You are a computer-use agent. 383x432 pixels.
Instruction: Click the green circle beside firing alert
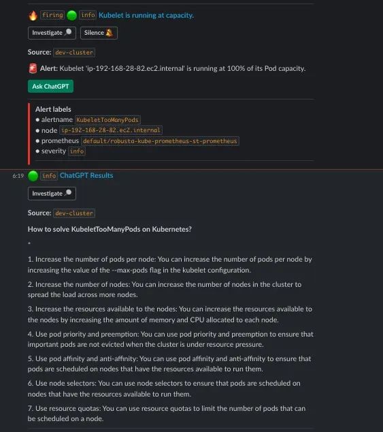point(72,16)
